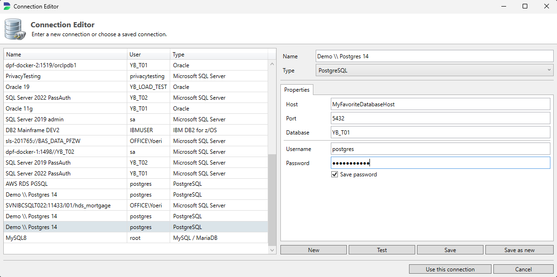Image resolution: width=557 pixels, height=277 pixels.
Task: Click the database icon in the header
Action: (x=14, y=29)
